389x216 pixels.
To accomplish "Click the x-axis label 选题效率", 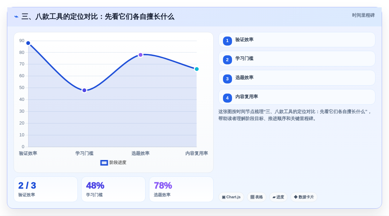I will [x=140, y=153].
